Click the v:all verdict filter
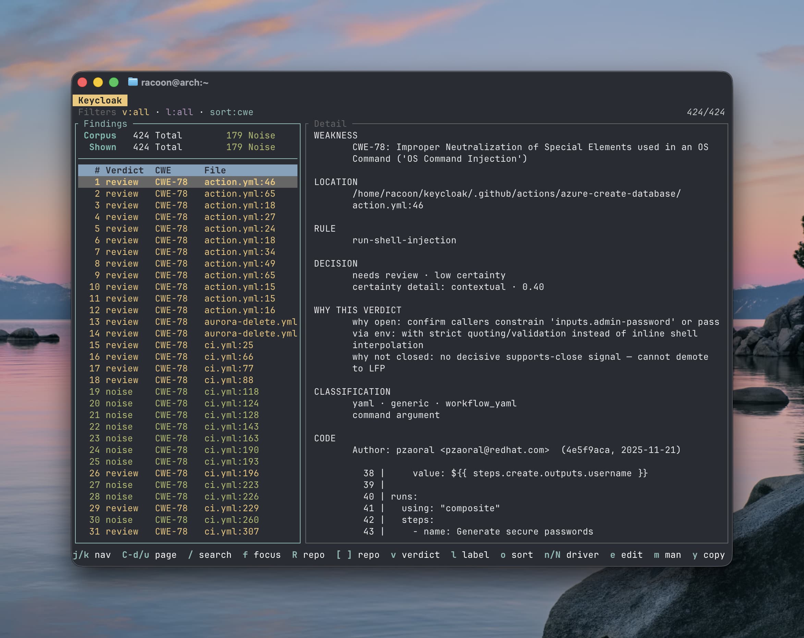 (135, 112)
